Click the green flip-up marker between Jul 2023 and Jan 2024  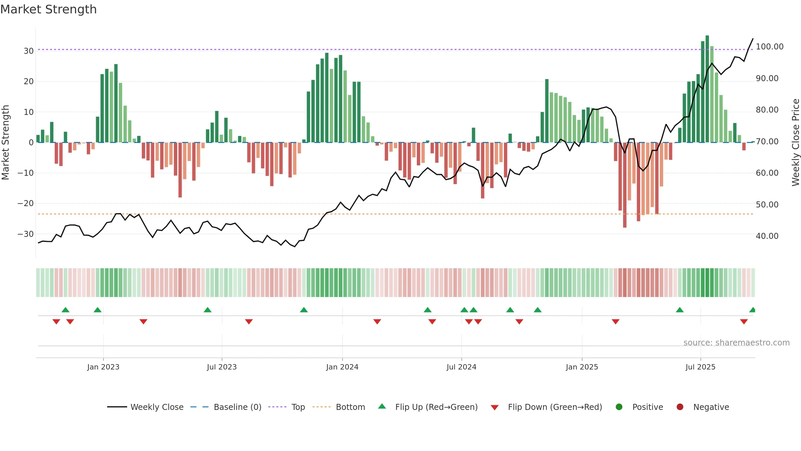click(304, 310)
